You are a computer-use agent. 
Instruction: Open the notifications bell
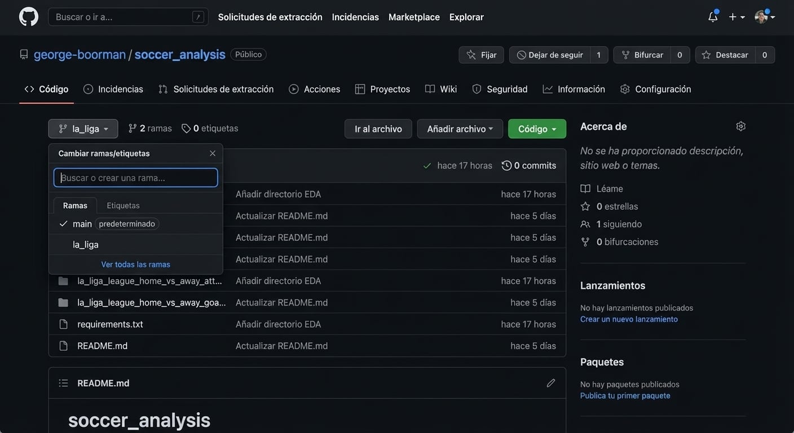tap(713, 17)
